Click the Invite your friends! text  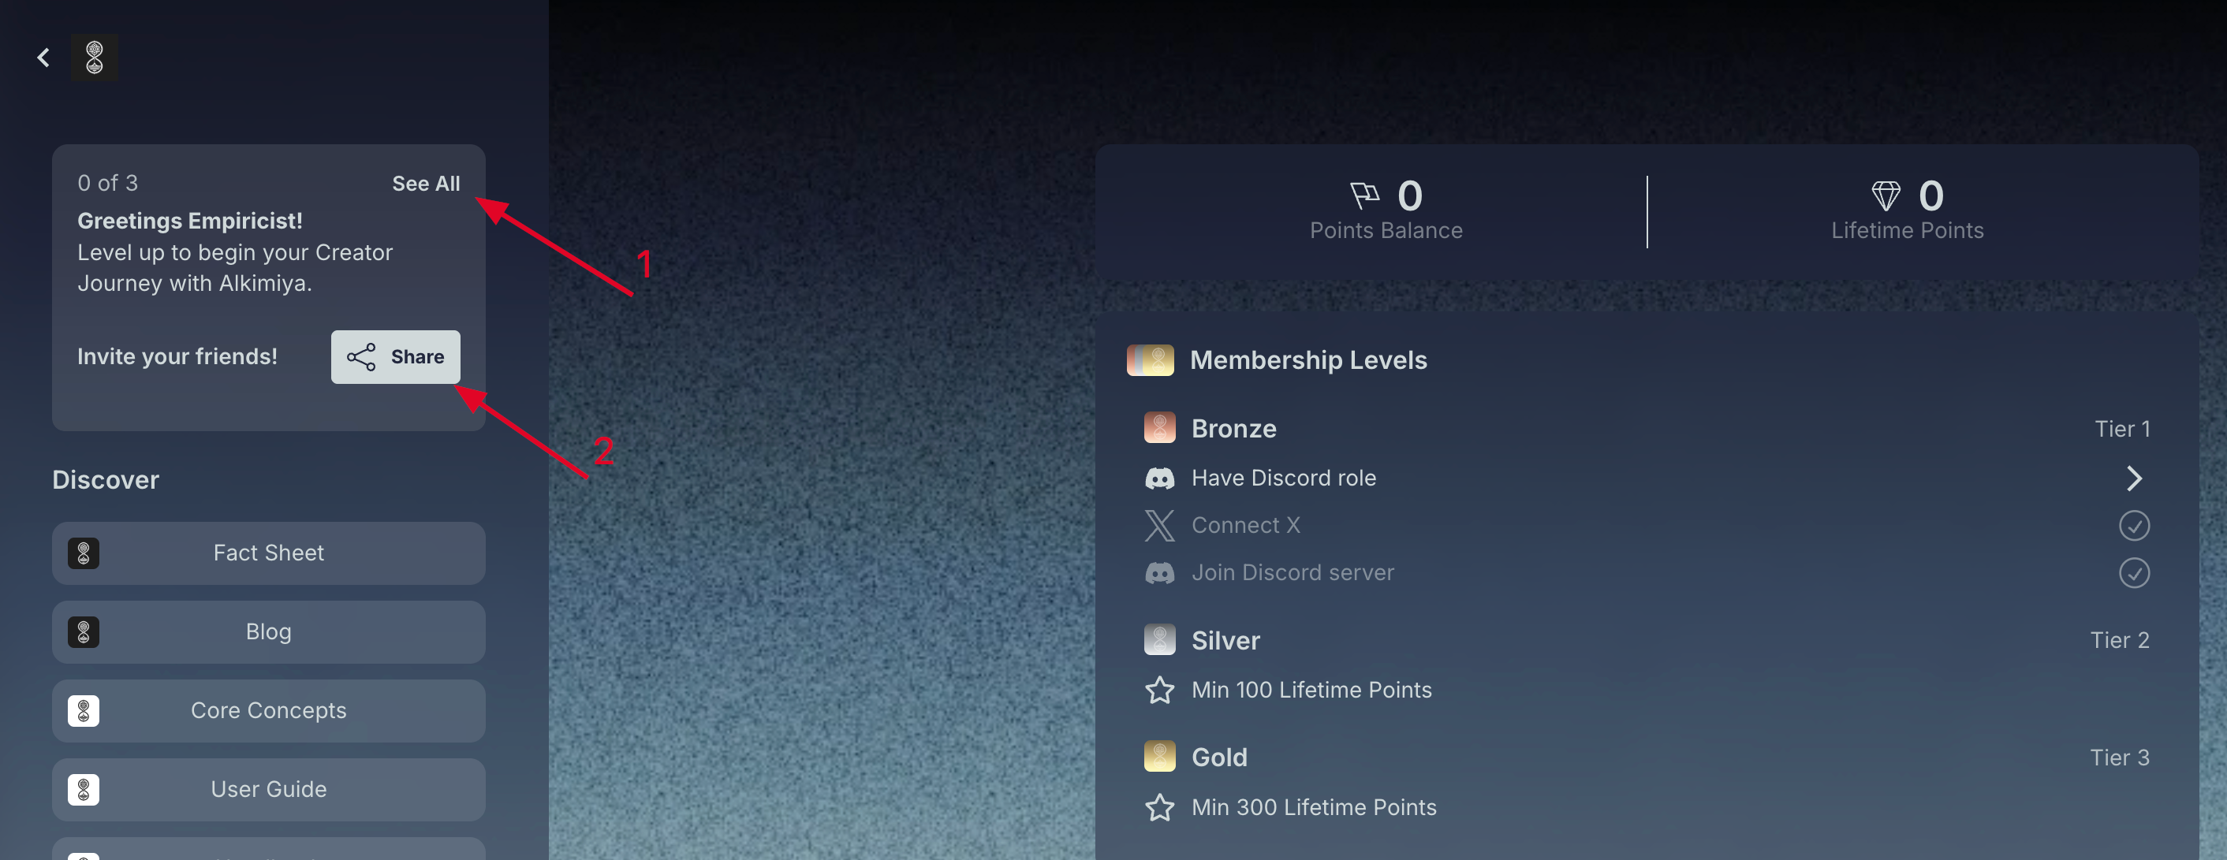click(x=177, y=357)
